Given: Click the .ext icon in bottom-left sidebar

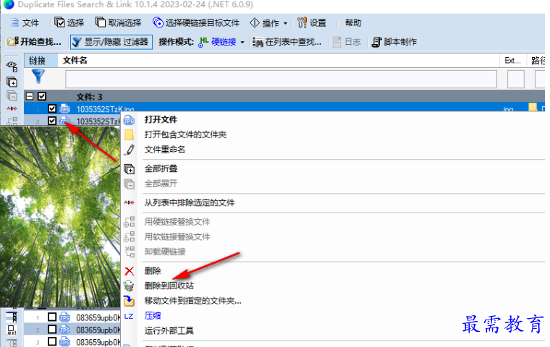Looking at the screenshot, I should click(x=12, y=330).
